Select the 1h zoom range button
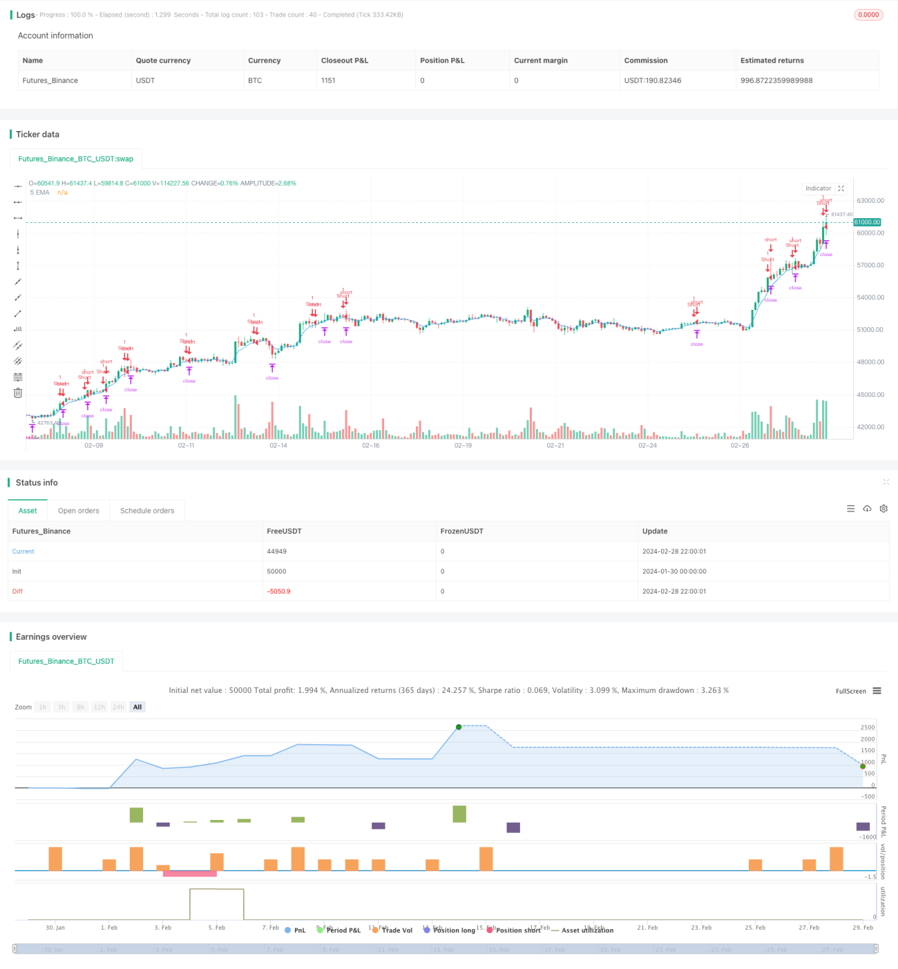 [43, 707]
